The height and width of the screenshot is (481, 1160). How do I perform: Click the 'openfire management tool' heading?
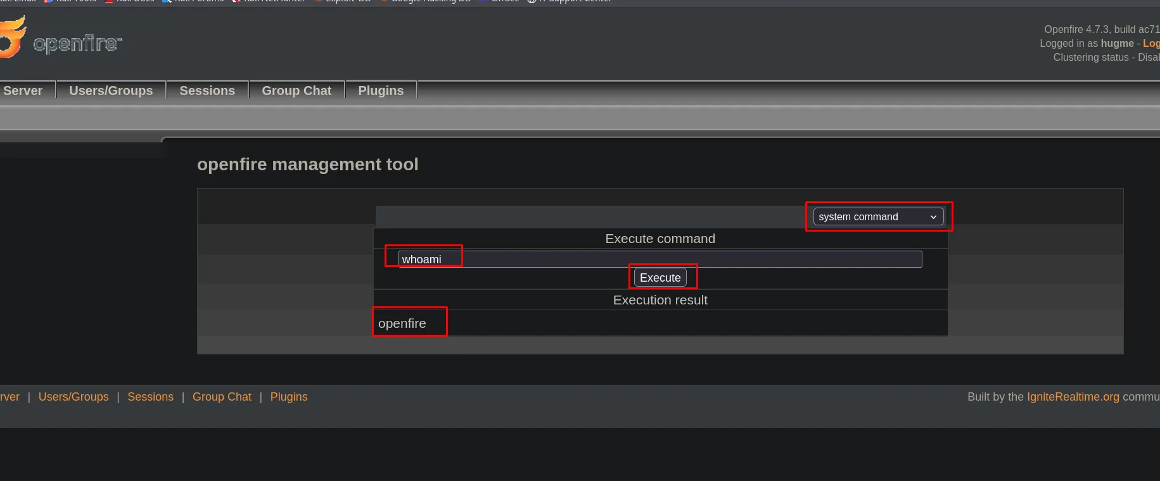(x=308, y=165)
